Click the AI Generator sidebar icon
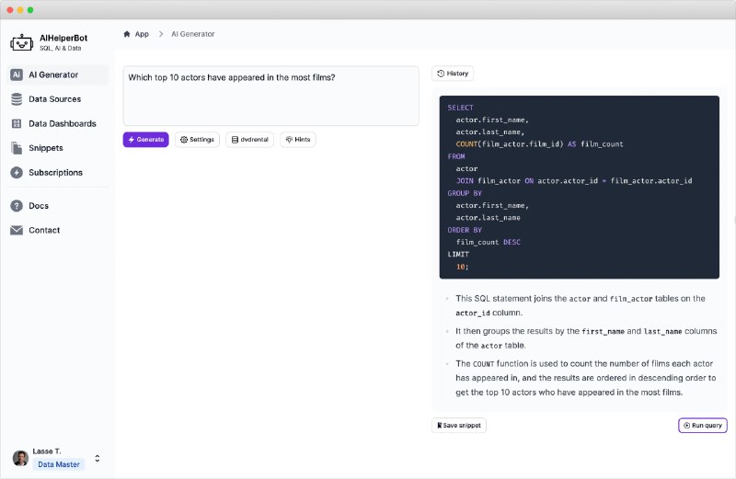736x479 pixels. click(17, 74)
